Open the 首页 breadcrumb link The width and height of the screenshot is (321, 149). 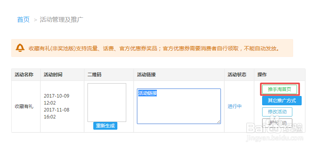coord(23,20)
